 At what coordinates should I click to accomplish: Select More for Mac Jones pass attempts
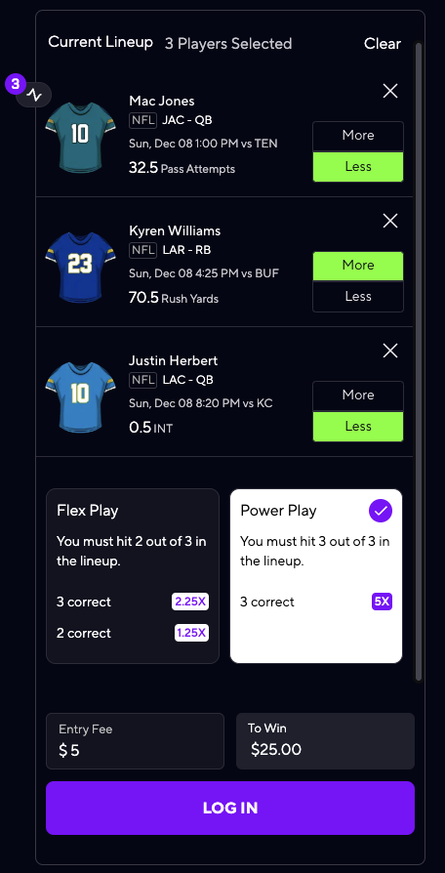pyautogui.click(x=358, y=136)
